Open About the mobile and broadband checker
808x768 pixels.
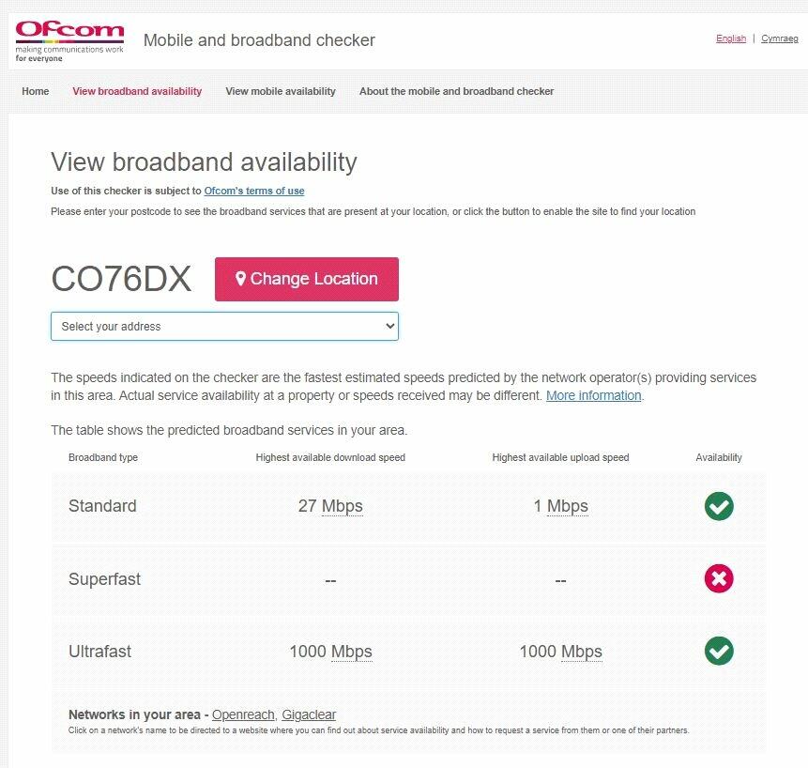coord(456,92)
